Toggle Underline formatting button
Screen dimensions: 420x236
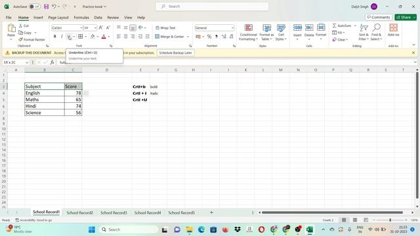coord(69,37)
